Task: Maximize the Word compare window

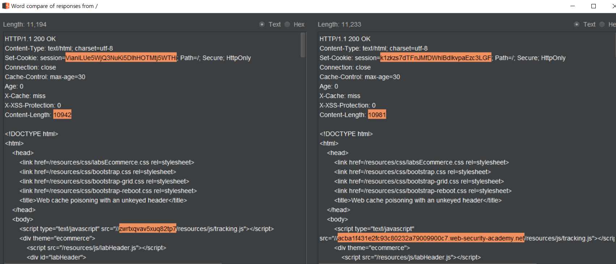Action: [x=594, y=6]
